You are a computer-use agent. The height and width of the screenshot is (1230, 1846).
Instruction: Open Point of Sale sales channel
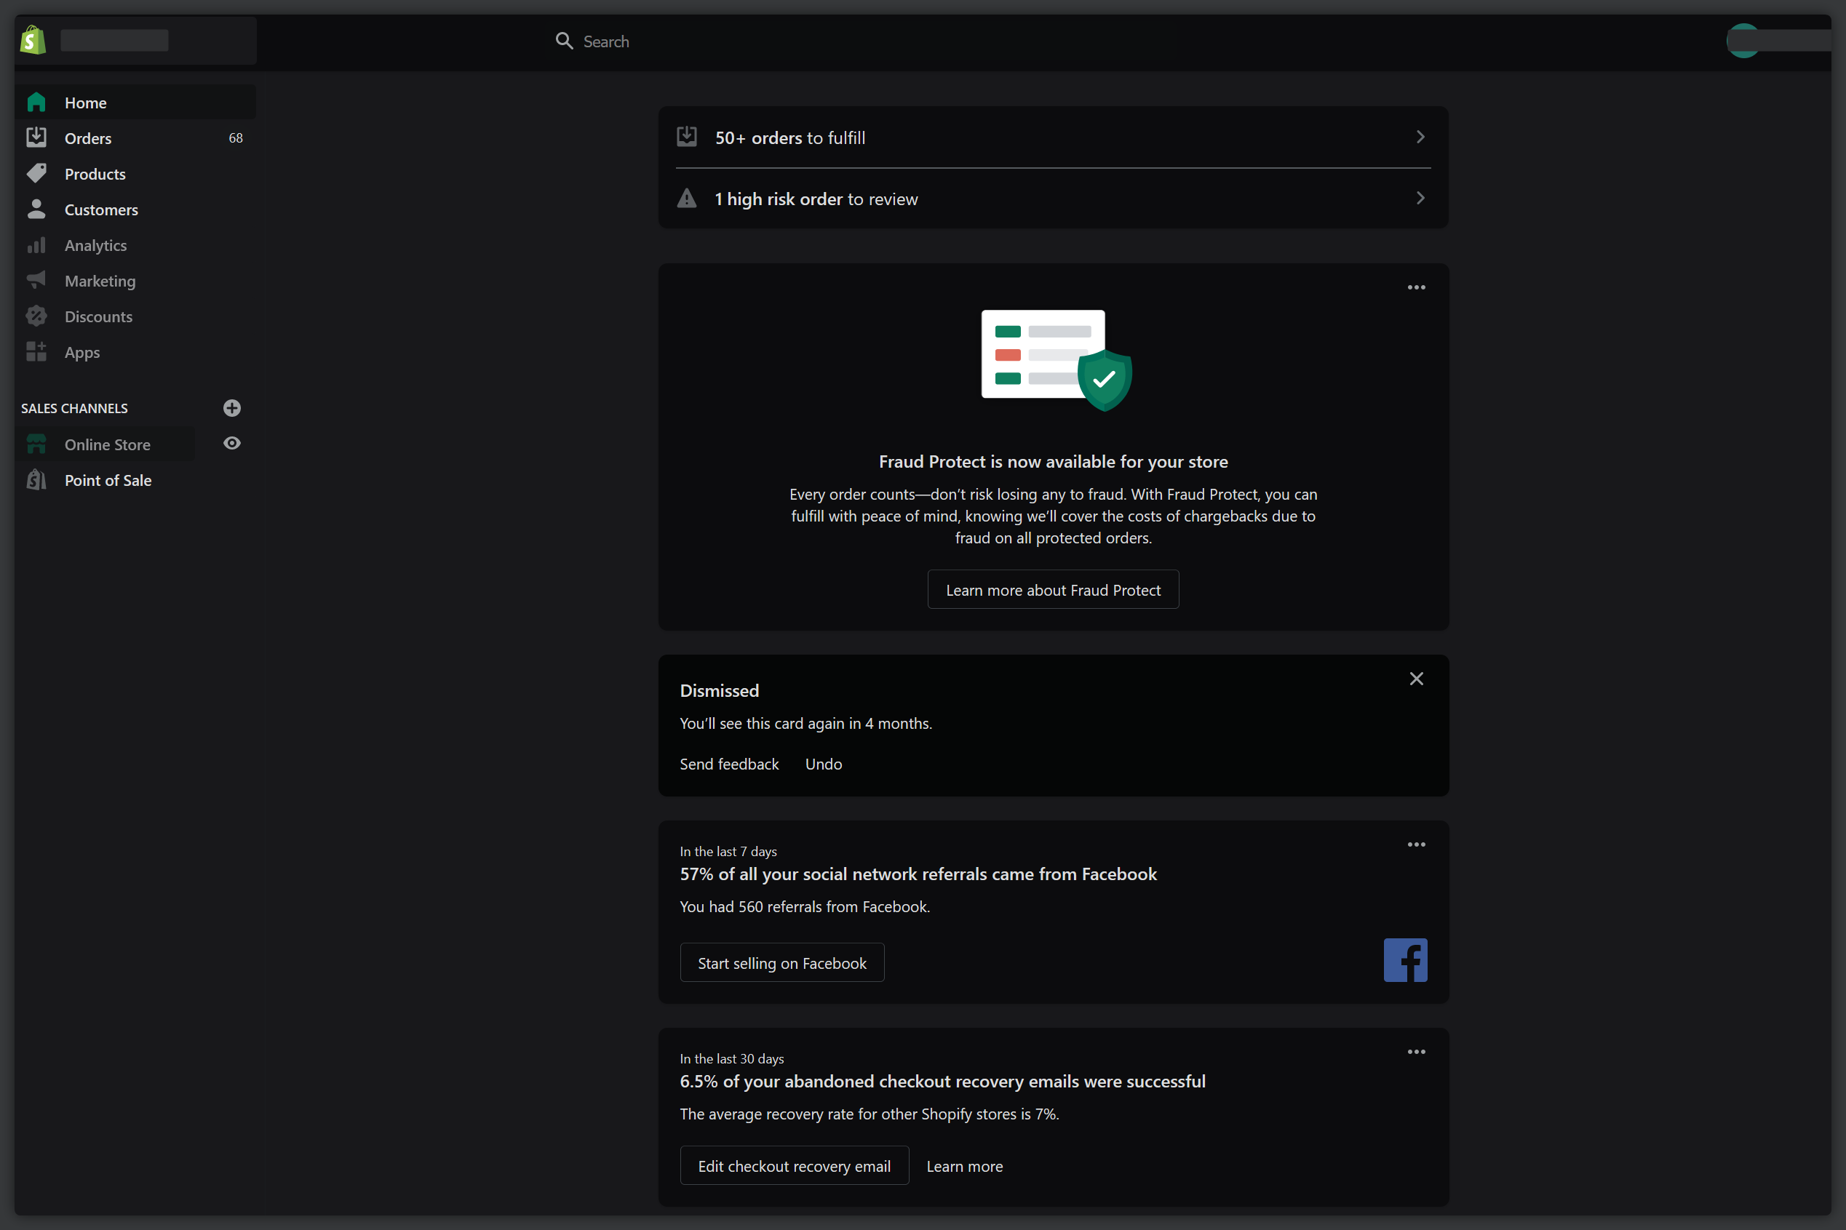point(108,479)
